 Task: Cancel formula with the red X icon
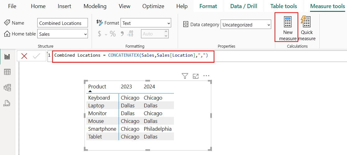(x=24, y=56)
